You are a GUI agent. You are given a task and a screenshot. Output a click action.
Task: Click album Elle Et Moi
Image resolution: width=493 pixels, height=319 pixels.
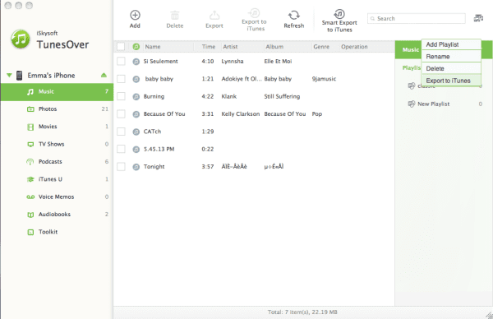(278, 62)
